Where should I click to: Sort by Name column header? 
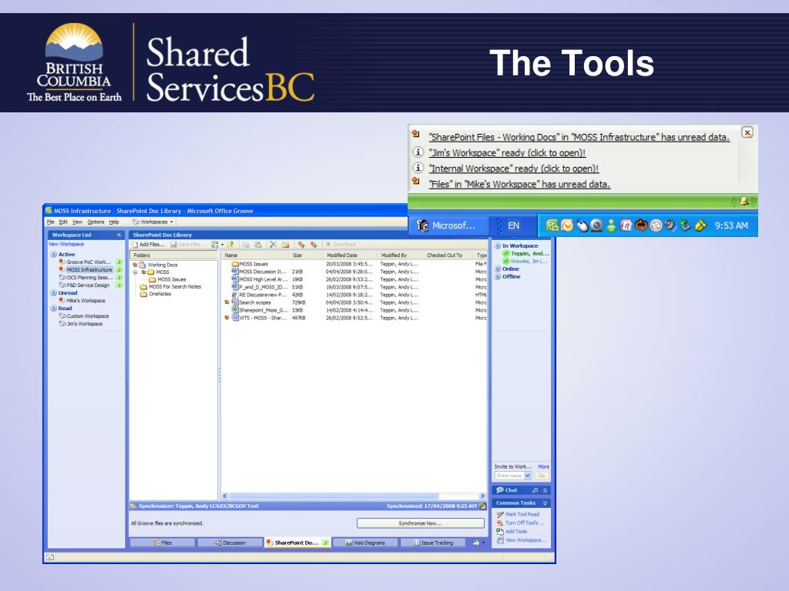[254, 255]
